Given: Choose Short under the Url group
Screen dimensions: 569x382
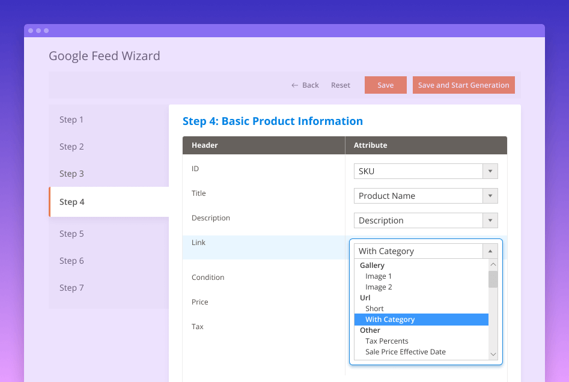Looking at the screenshot, I should point(374,308).
